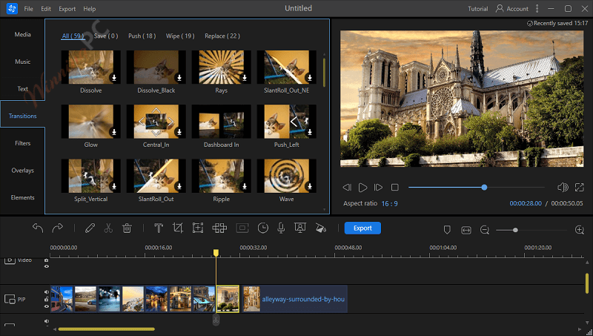The height and width of the screenshot is (336, 593).
Task: Adjust the timeline zoom slider handle
Action: coord(515,230)
